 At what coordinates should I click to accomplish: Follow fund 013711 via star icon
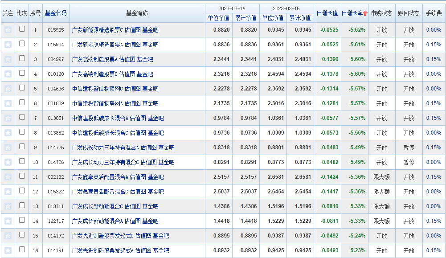8,206
